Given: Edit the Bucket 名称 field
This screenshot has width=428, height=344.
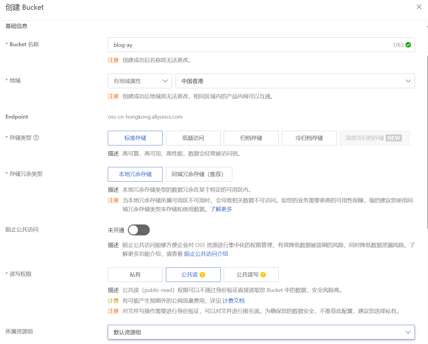Looking at the screenshot, I should point(261,45).
